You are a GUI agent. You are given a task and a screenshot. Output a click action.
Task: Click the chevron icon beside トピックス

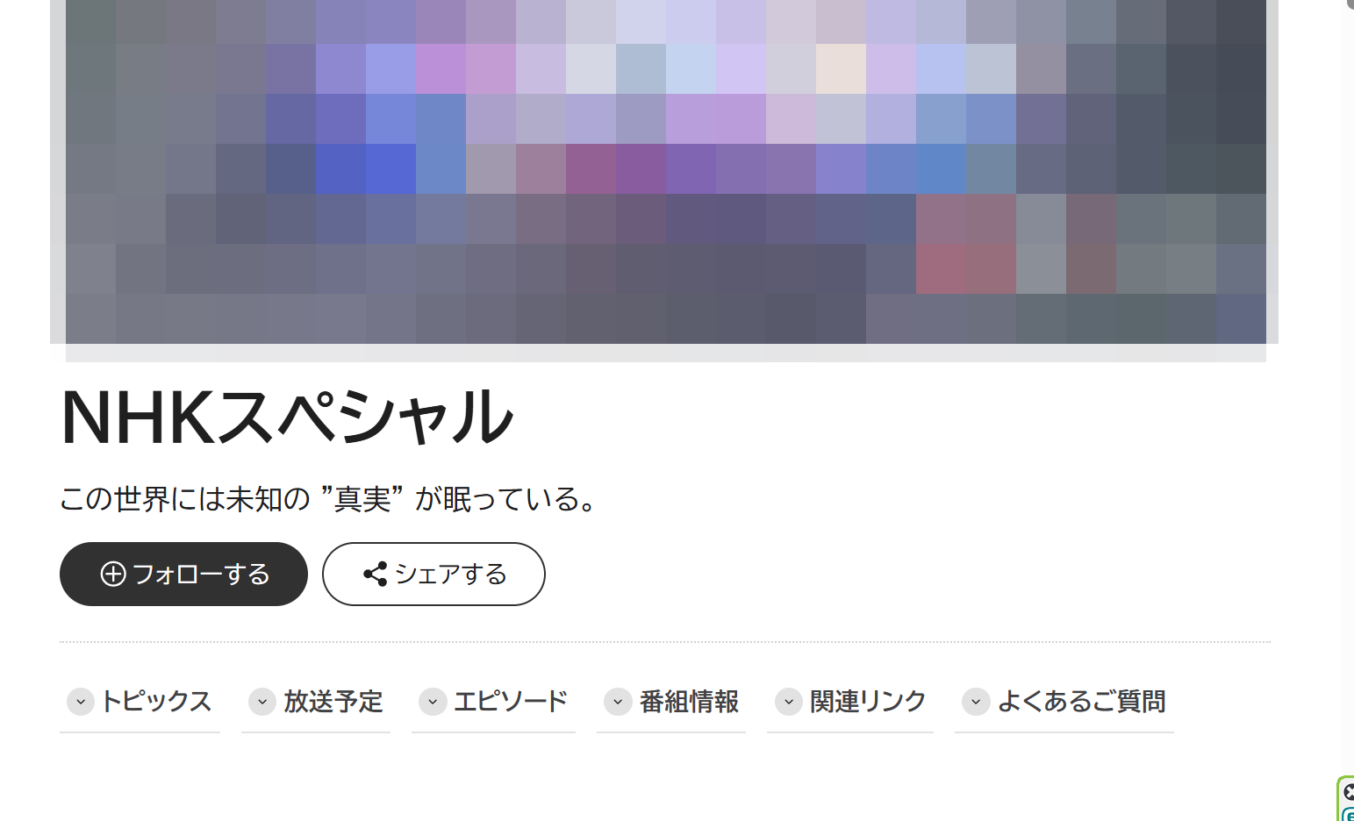click(x=81, y=702)
